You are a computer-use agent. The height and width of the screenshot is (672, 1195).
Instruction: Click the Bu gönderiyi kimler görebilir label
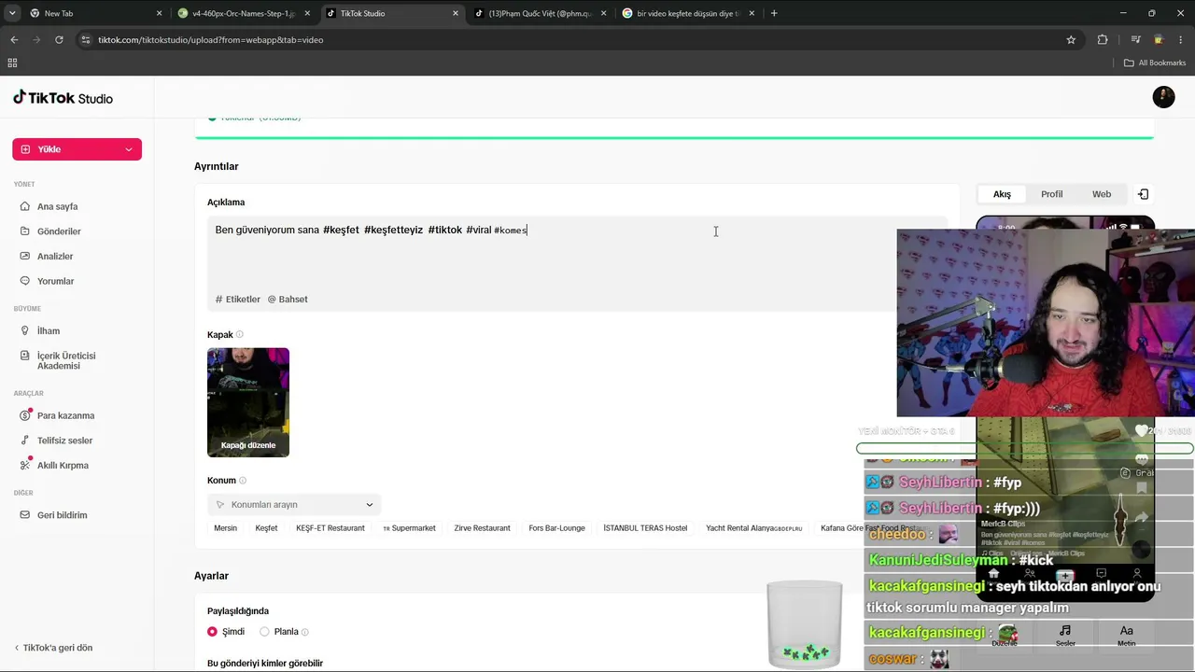coord(265,664)
